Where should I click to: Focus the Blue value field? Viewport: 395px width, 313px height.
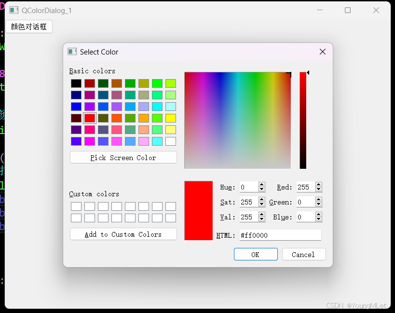pyautogui.click(x=306, y=217)
